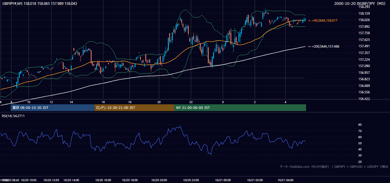390x183 pixels.
Task: Click the 10/21 02:00 time axis label
Action: (255, 180)
